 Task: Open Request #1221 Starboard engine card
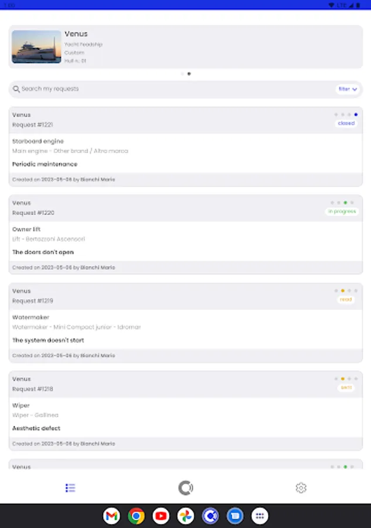click(x=185, y=153)
